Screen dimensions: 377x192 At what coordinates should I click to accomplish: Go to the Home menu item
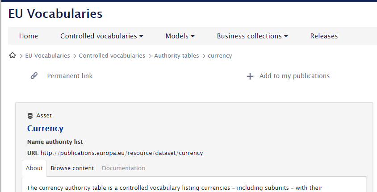click(29, 36)
